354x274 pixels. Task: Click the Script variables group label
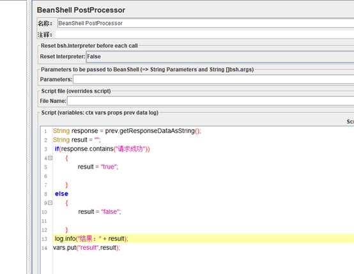100,112
